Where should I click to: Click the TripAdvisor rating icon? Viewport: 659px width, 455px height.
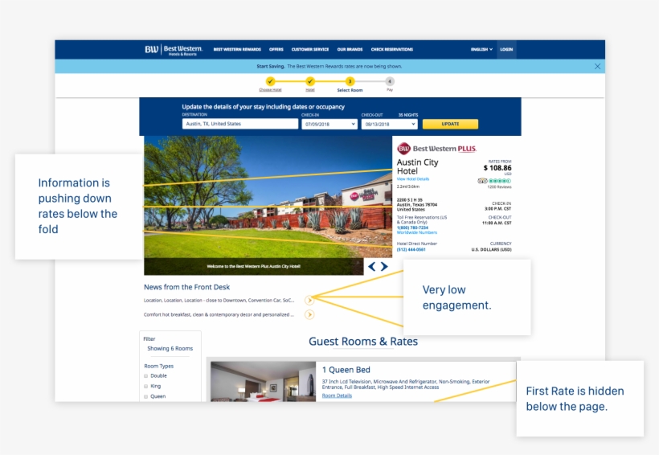(482, 181)
